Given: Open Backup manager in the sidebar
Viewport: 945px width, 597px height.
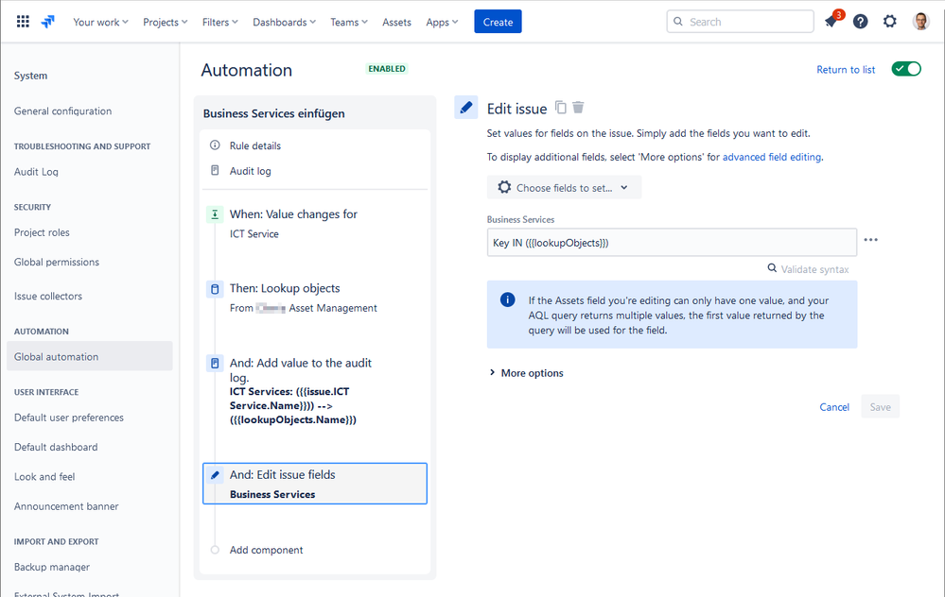Looking at the screenshot, I should 52,567.
